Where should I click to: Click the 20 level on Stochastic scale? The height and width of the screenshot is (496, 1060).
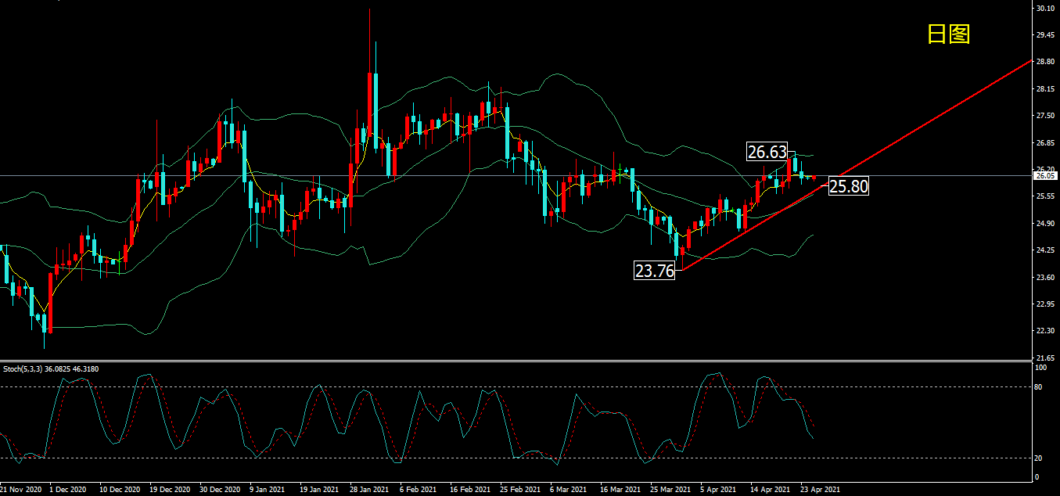point(1039,458)
